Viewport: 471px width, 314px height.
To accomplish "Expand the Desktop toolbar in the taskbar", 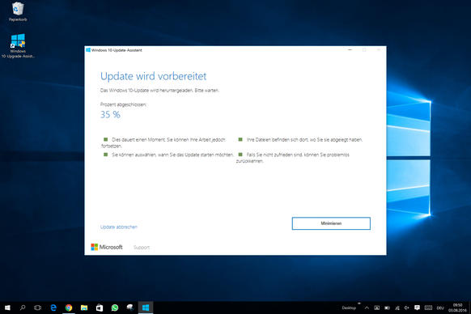I will [359, 303].
